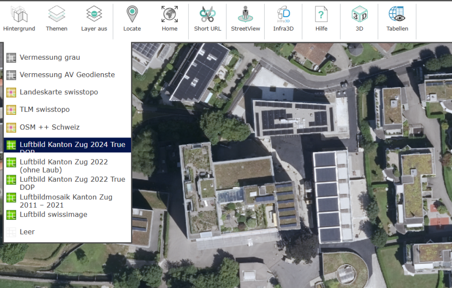Viewport: 452px width, 288px height.
Task: Choose Landeskarte swisstopo basemap
Action: click(59, 92)
